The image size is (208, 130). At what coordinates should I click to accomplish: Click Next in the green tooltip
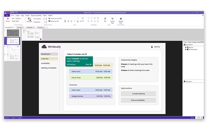click(x=89, y=64)
